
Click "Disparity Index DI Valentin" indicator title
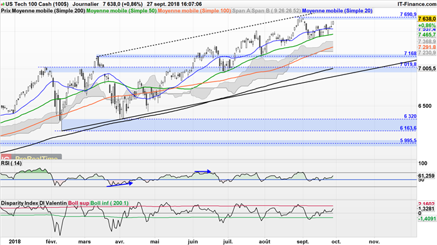(33, 203)
